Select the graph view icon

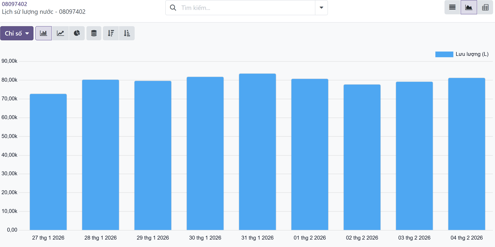[469, 7]
